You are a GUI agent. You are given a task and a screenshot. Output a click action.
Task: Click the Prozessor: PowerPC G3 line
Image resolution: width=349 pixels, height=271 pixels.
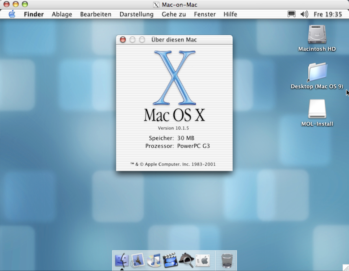click(x=178, y=146)
